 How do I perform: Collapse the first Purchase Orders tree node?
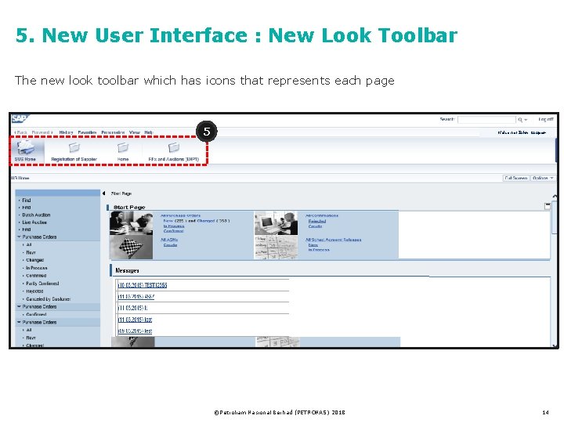click(19, 237)
